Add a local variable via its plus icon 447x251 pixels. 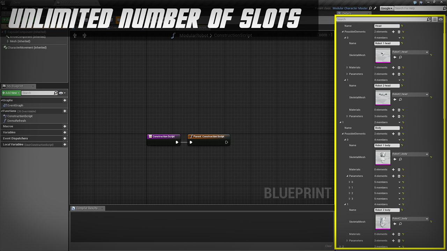click(x=65, y=145)
